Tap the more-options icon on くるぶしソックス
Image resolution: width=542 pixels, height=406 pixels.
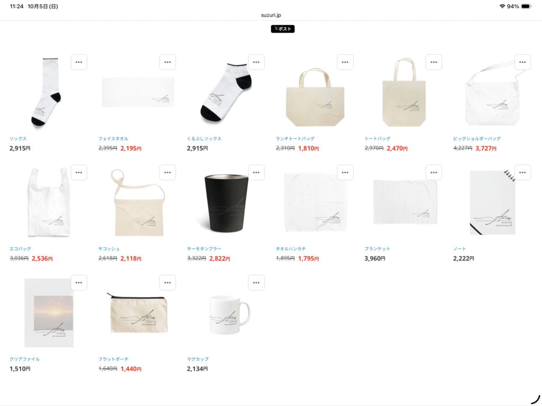(x=256, y=62)
